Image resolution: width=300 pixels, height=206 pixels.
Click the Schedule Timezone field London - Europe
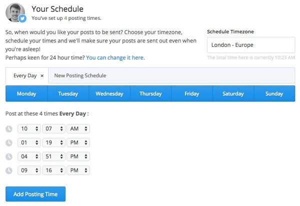click(x=251, y=45)
